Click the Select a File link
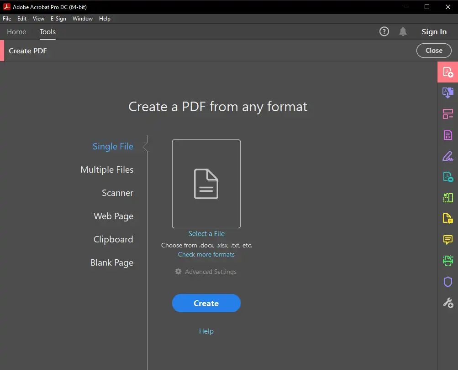The height and width of the screenshot is (370, 458). tap(206, 234)
